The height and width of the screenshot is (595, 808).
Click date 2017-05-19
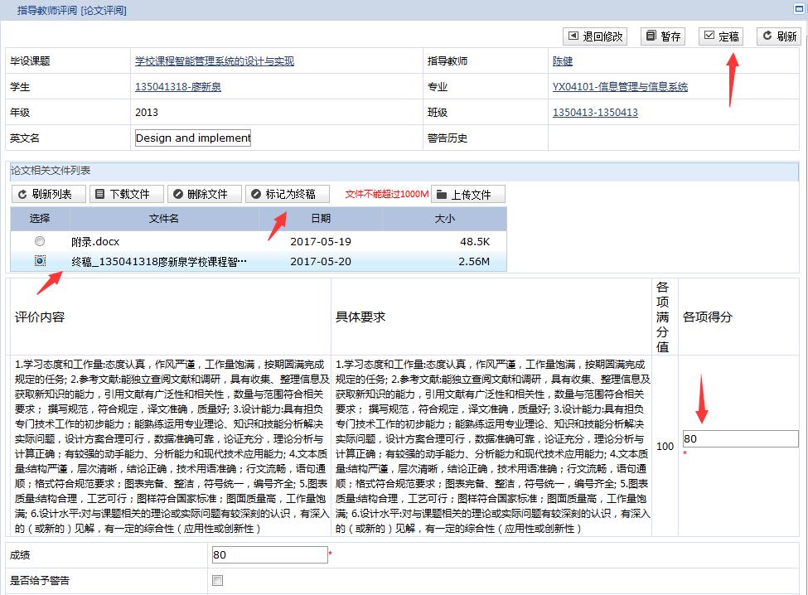point(321,242)
